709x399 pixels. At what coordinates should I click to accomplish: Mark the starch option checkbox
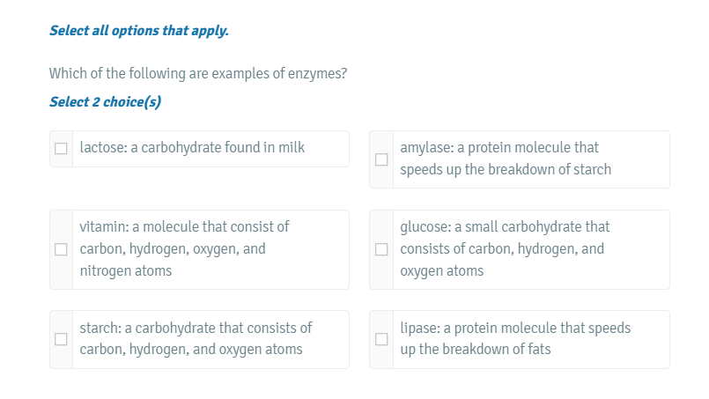pos(61,339)
